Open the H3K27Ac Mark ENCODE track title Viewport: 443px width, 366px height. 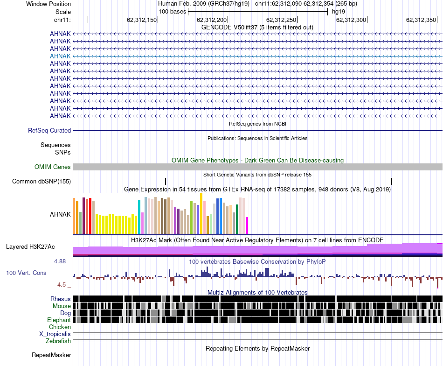257,240
